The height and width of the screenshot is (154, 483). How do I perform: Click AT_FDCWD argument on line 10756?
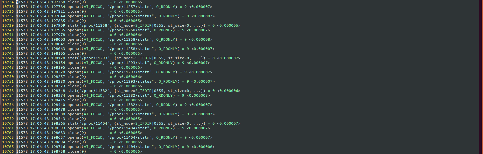93,105
